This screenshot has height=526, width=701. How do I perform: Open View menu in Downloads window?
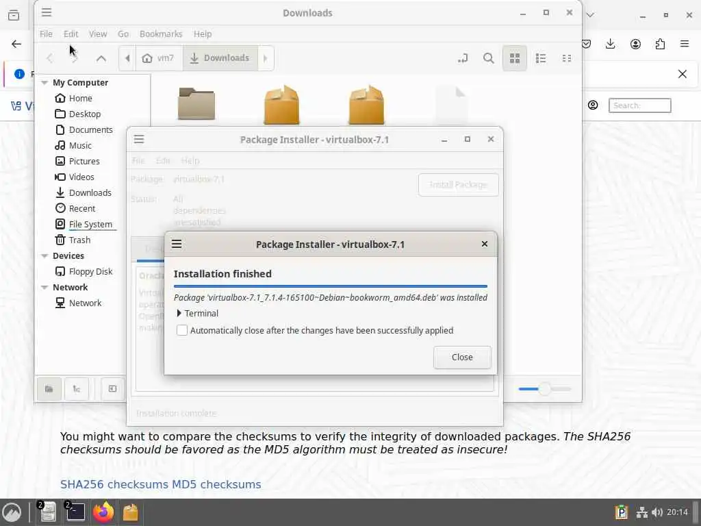click(97, 34)
